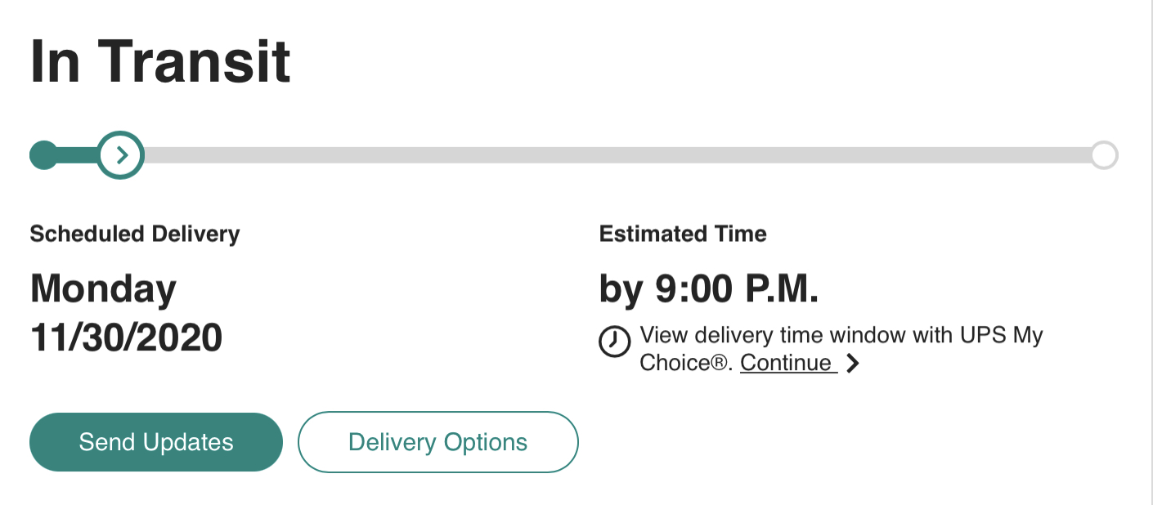
Task: Select the Monday delivery day text
Action: click(x=103, y=289)
